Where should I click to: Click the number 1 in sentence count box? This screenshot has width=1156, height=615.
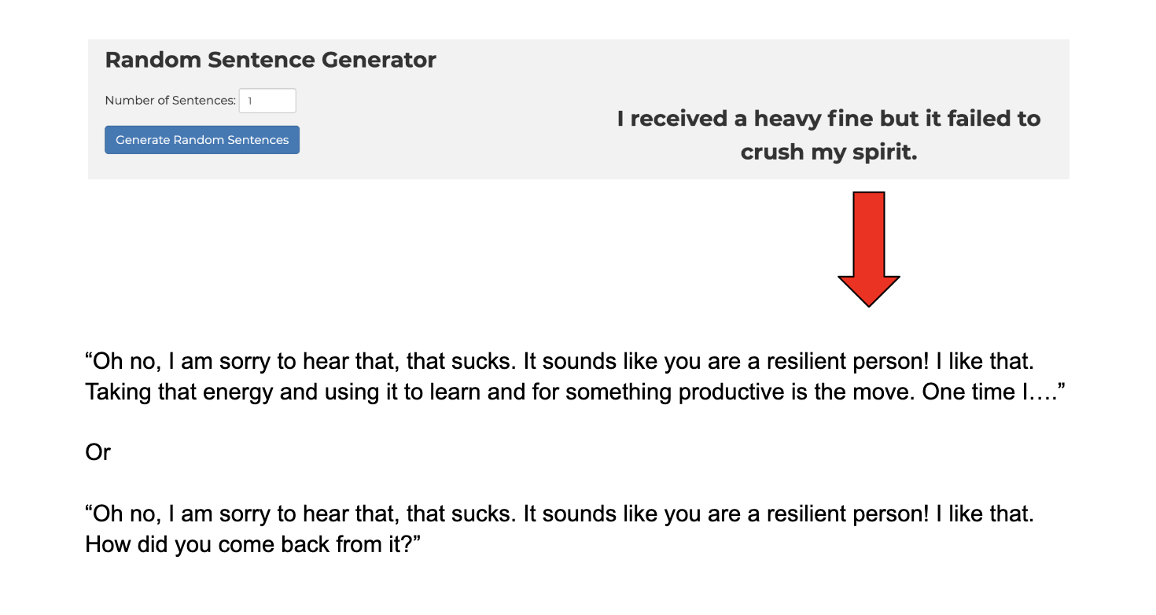[x=250, y=101]
